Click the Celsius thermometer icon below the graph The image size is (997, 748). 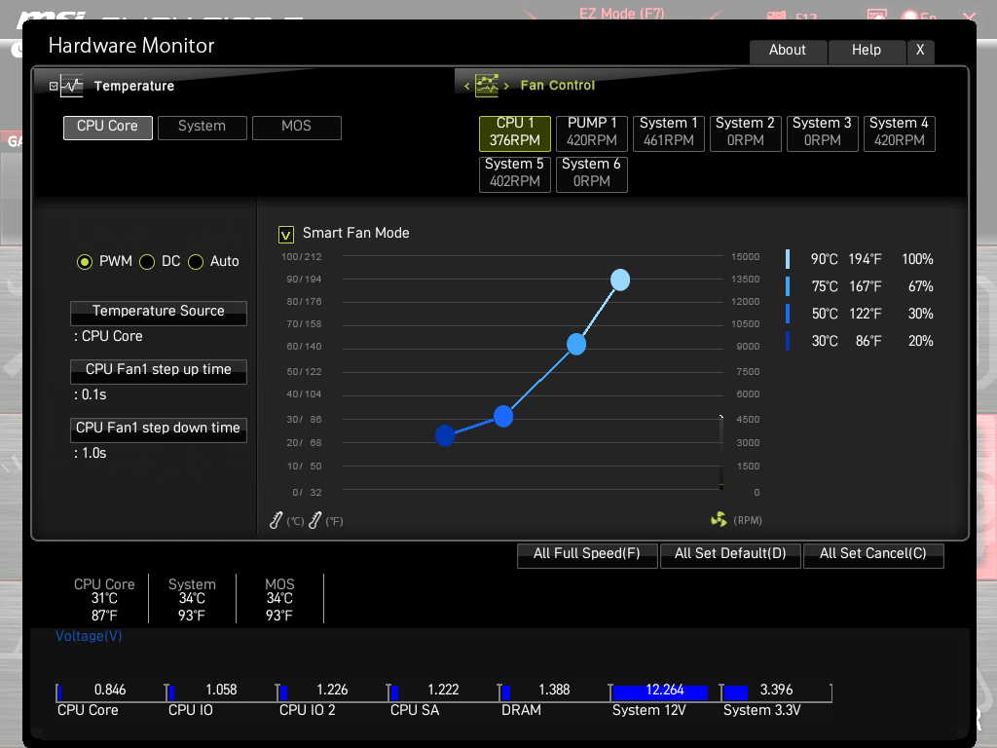point(277,521)
